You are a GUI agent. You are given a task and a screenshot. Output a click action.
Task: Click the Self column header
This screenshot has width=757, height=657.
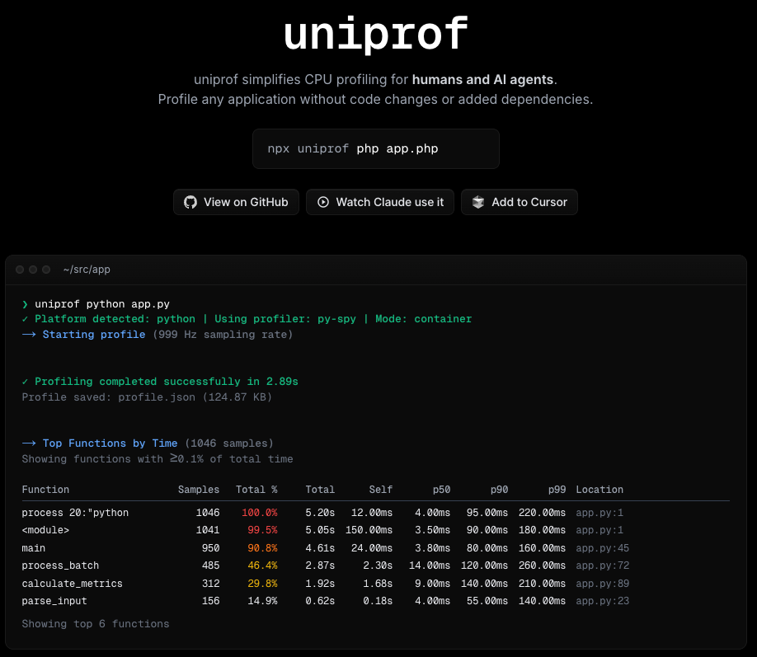click(x=380, y=490)
